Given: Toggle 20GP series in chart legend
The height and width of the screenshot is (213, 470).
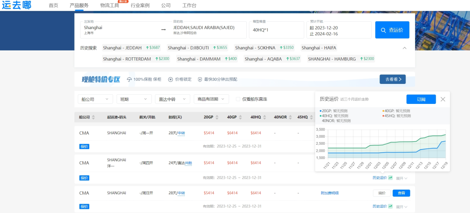Looking at the screenshot, I should [333, 111].
